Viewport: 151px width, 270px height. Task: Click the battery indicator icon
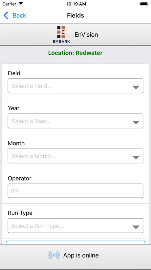[144, 4]
